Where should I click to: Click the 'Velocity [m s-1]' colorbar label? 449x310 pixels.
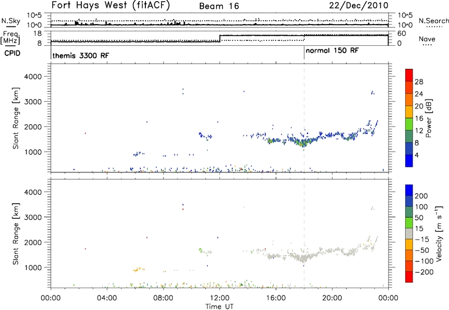pos(439,233)
